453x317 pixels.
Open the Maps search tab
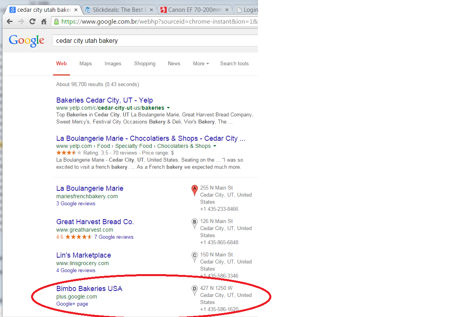85,64
